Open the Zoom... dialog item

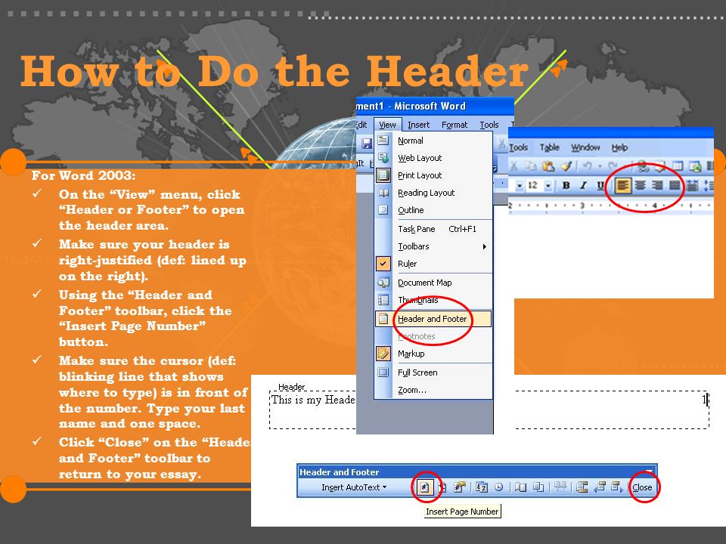click(x=433, y=390)
